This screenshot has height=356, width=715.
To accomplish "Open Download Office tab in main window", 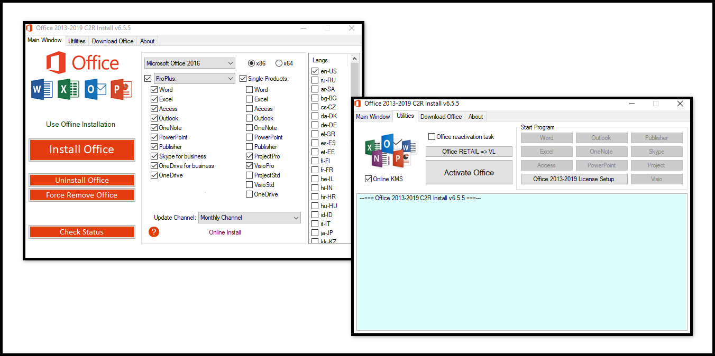I will click(113, 41).
